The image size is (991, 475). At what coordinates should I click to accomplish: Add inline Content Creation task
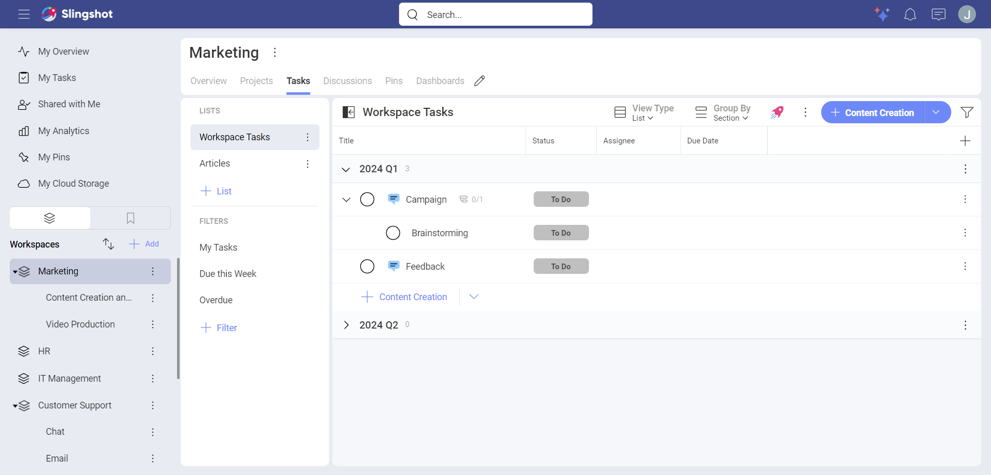coord(404,297)
